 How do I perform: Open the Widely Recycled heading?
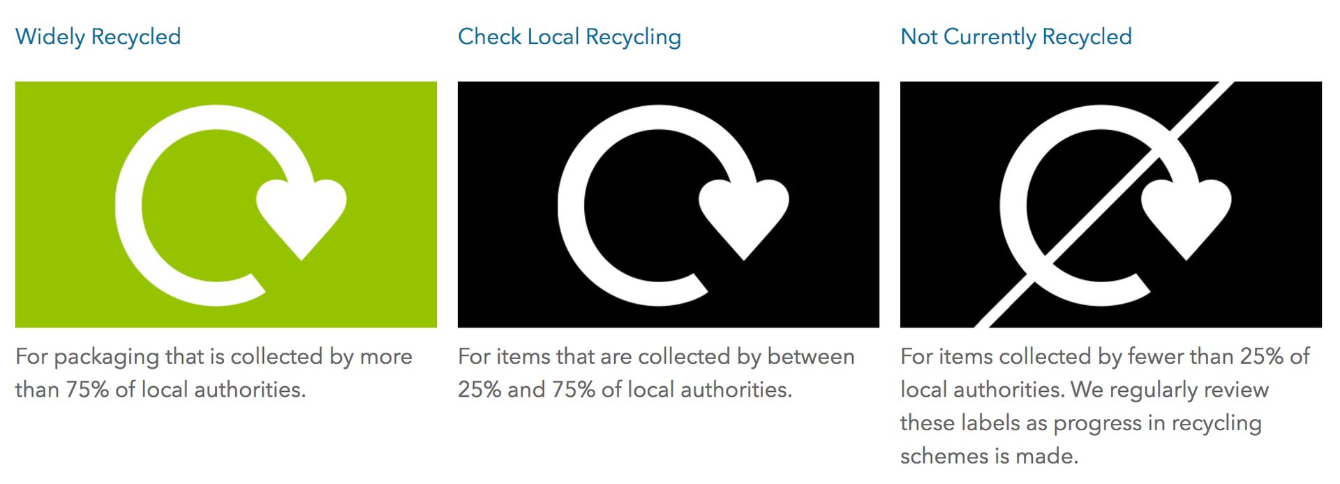pos(98,36)
